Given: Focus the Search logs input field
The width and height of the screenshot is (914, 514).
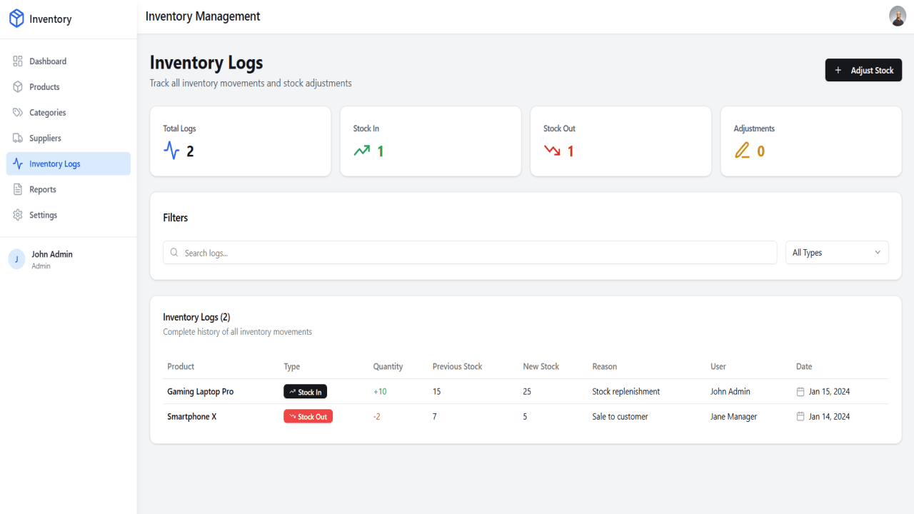Looking at the screenshot, I should [470, 253].
